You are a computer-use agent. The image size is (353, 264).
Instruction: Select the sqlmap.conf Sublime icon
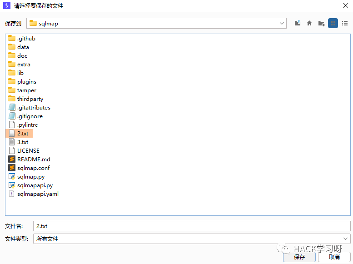(12, 168)
